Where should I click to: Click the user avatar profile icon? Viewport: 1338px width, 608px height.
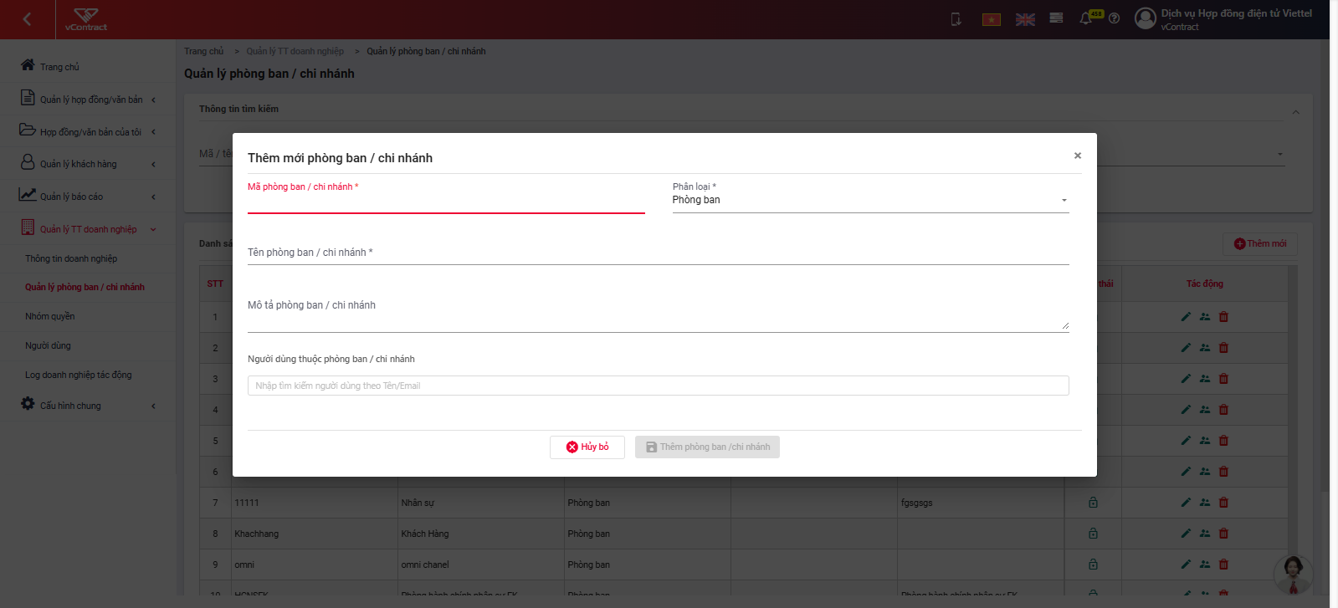pos(1145,18)
